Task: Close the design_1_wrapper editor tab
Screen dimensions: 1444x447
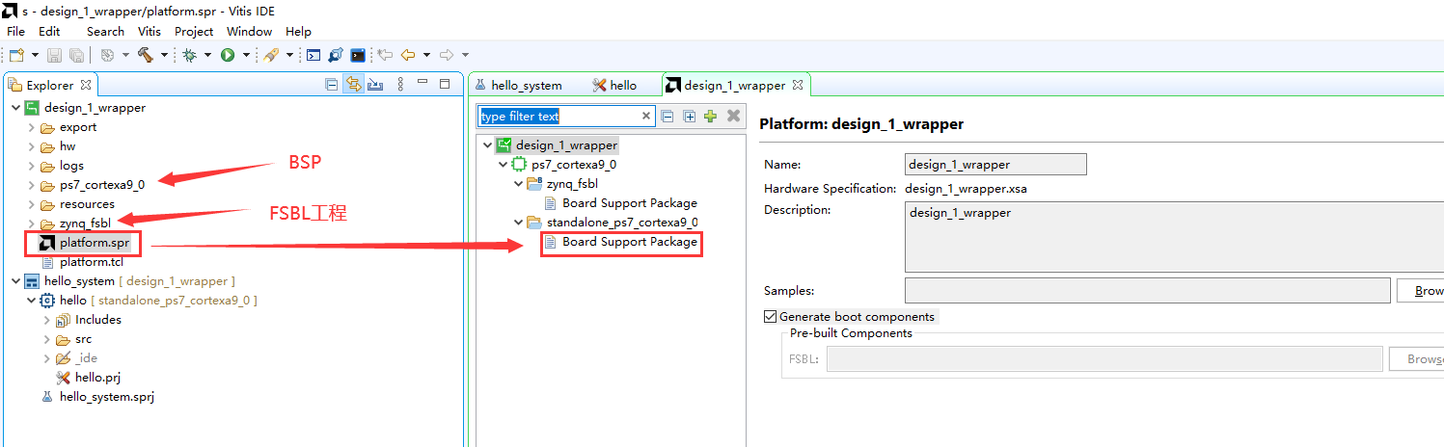Action: click(798, 85)
